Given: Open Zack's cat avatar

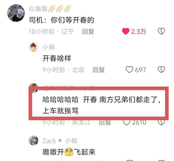Looking at the screenshot, I should coord(33,140).
